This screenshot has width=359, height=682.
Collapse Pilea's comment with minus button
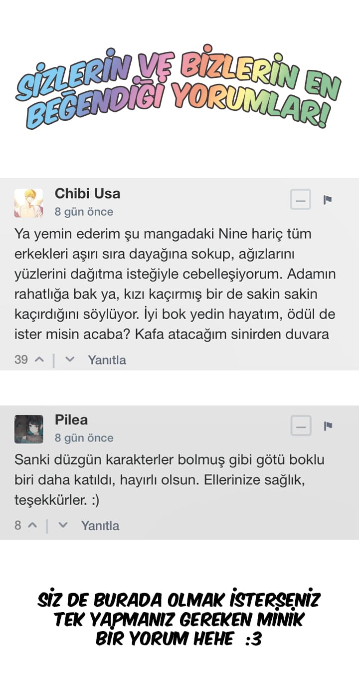click(x=301, y=426)
